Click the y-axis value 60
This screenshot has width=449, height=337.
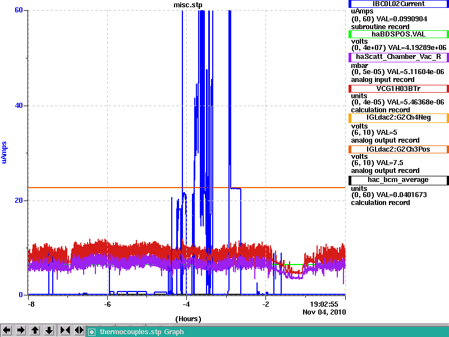(19, 10)
